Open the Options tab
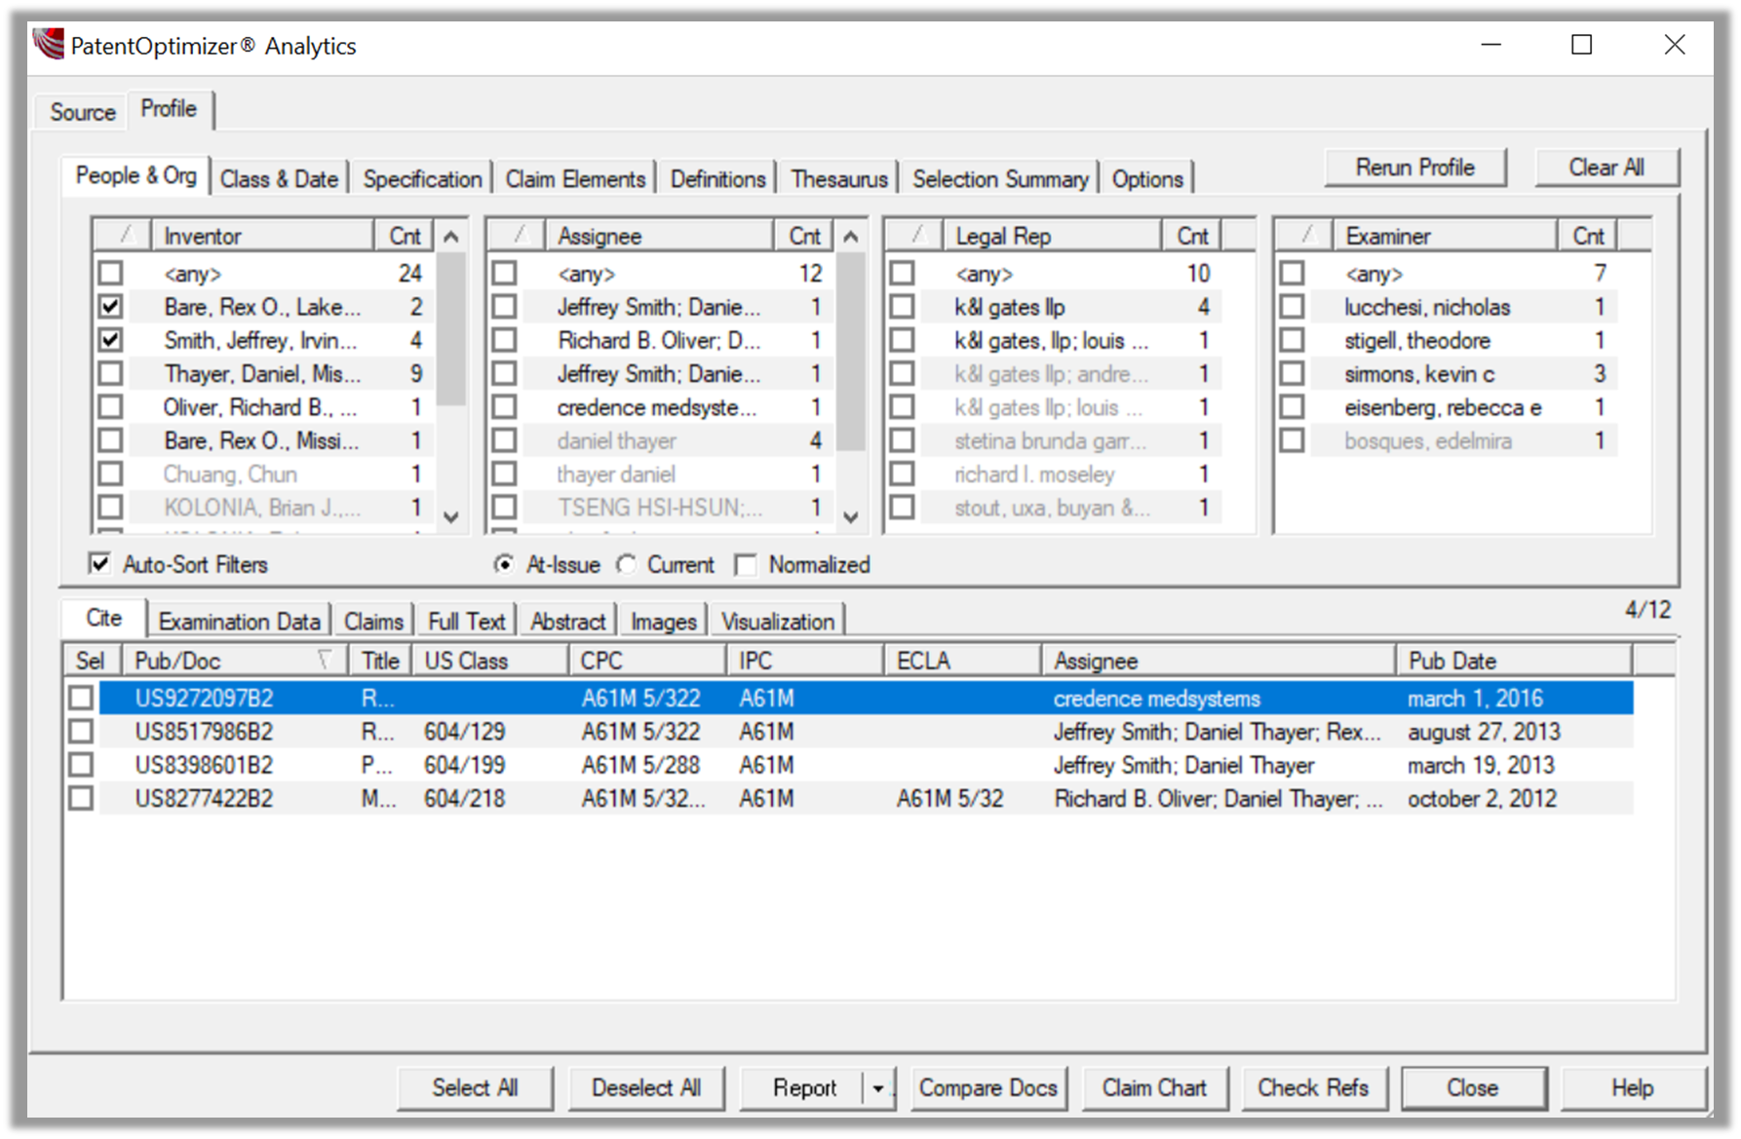1741x1139 pixels. pos(1147,179)
